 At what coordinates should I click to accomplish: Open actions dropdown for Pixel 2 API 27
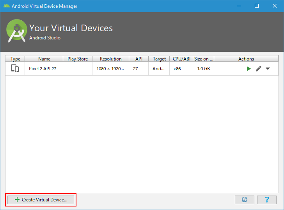[268, 69]
